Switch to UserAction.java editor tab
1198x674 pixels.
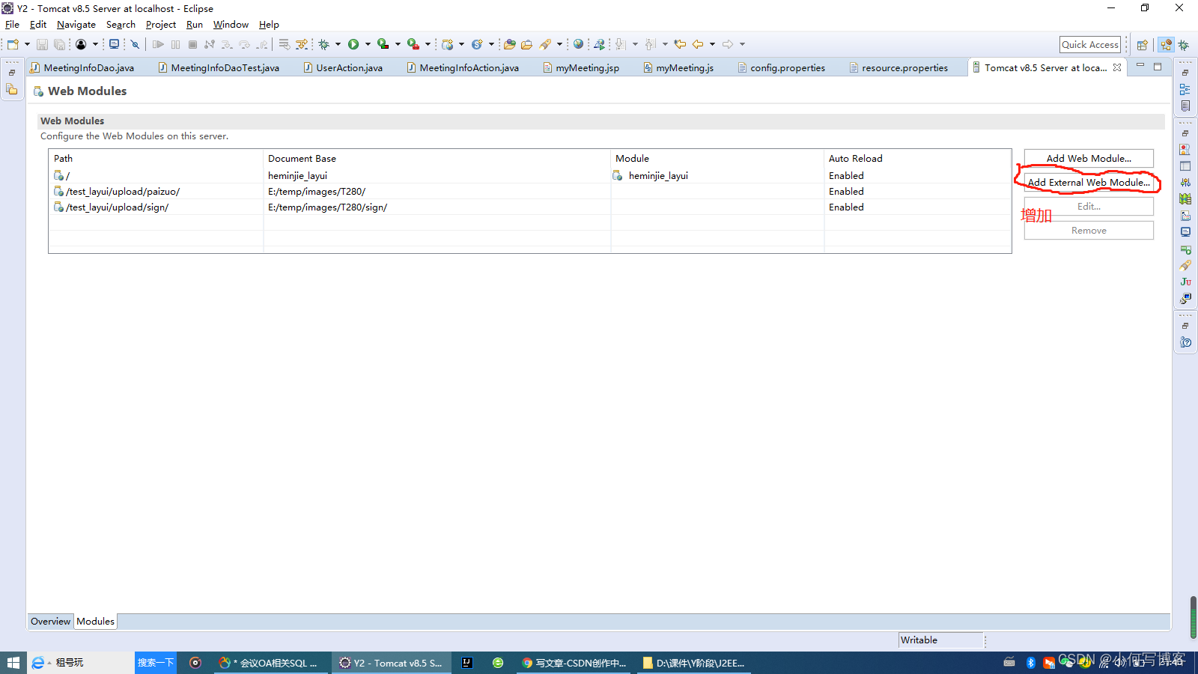click(x=344, y=67)
